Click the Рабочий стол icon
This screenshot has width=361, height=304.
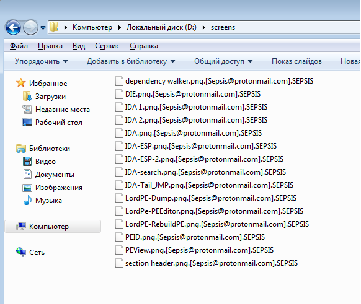pyautogui.click(x=27, y=122)
